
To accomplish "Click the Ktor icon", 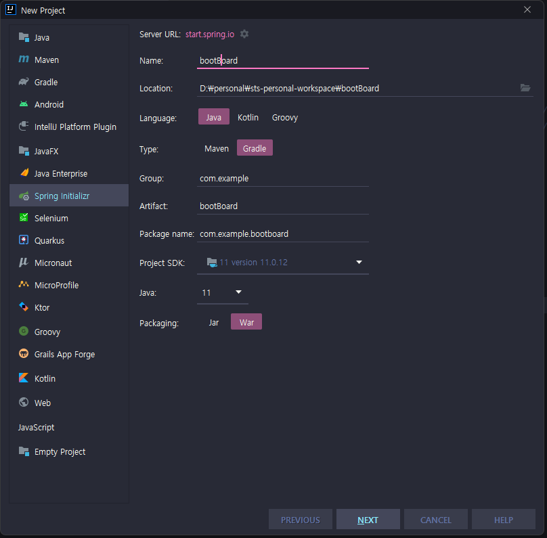I will (24, 307).
